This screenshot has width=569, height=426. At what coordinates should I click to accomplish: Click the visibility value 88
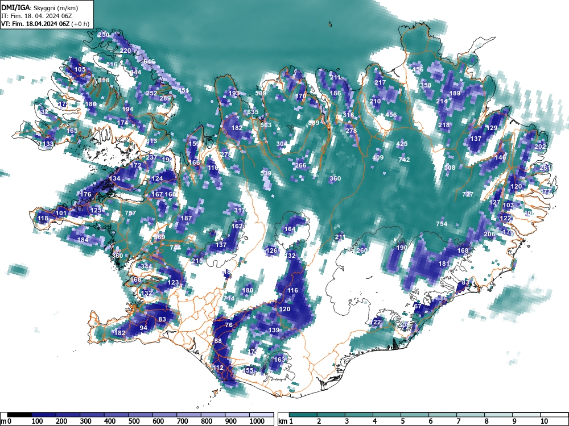[218, 341]
